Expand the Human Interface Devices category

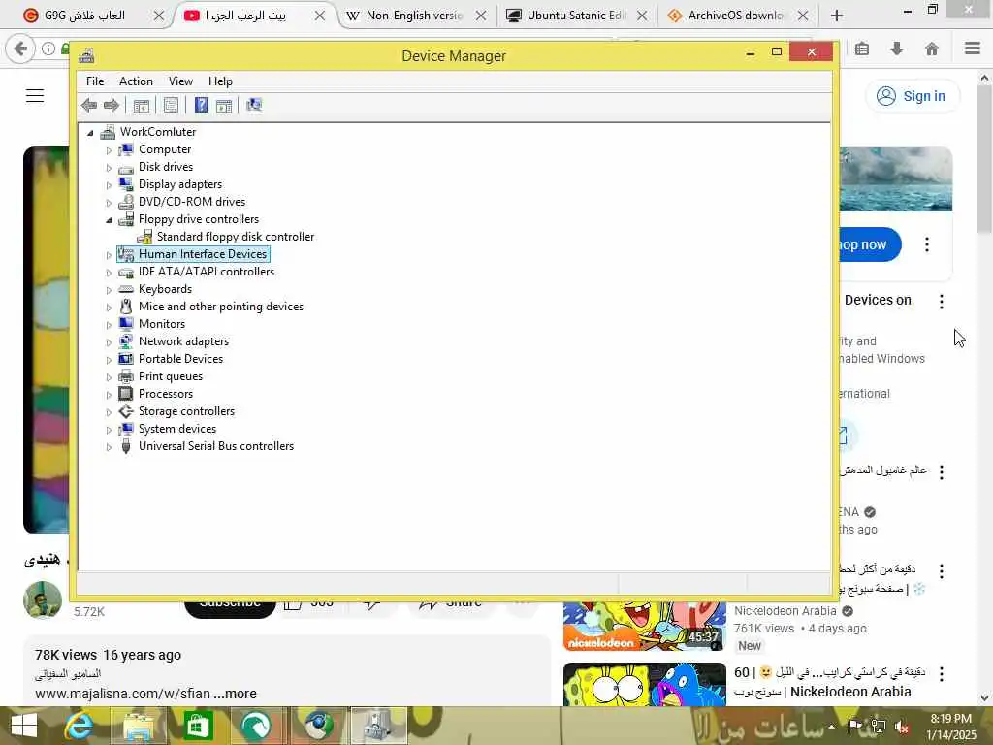109,255
